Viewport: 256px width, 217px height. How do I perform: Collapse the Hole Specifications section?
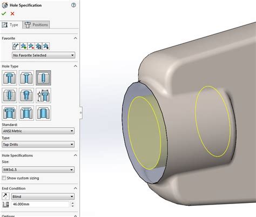pyautogui.click(x=76, y=155)
